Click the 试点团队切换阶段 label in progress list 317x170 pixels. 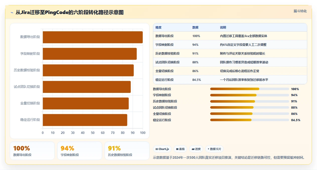click(x=165, y=108)
